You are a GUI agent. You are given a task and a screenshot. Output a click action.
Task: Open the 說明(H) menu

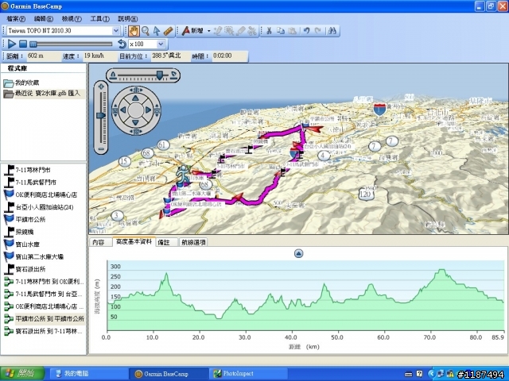[127, 19]
